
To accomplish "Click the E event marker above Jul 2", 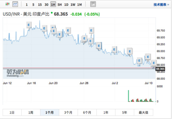I will [x=114, y=49].
